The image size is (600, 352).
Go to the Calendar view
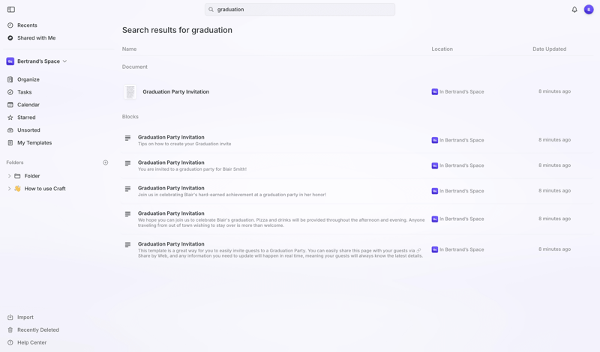point(28,105)
